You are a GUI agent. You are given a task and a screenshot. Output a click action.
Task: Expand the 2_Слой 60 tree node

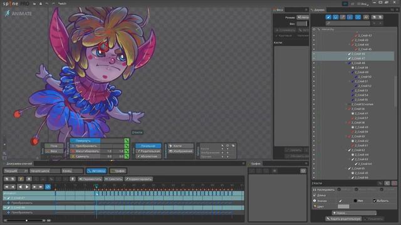(x=346, y=136)
